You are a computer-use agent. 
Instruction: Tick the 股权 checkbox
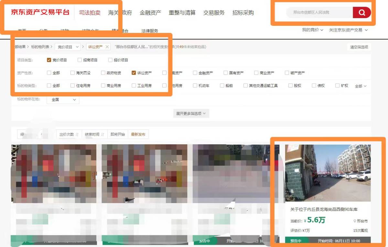[x=290, y=86]
